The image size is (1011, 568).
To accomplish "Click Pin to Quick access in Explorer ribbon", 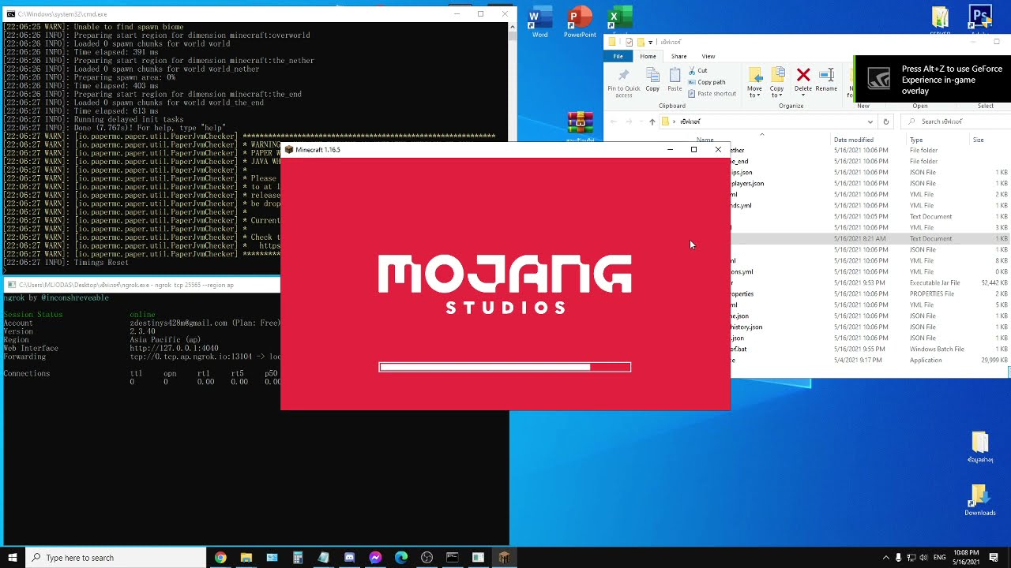I will [624, 82].
